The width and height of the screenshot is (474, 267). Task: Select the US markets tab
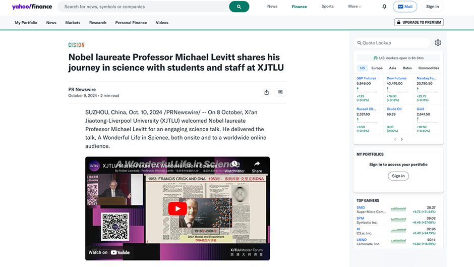click(362, 68)
